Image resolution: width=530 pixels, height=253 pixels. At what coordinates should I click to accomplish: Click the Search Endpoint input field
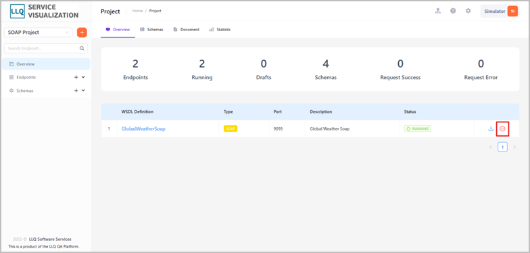click(x=46, y=49)
